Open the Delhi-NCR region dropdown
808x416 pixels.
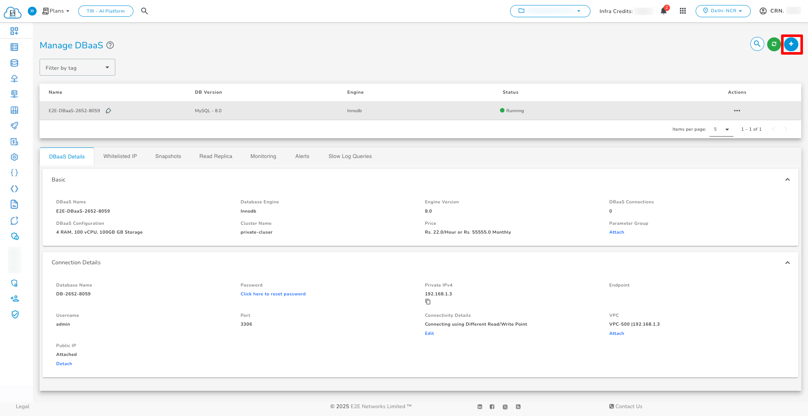coord(723,11)
